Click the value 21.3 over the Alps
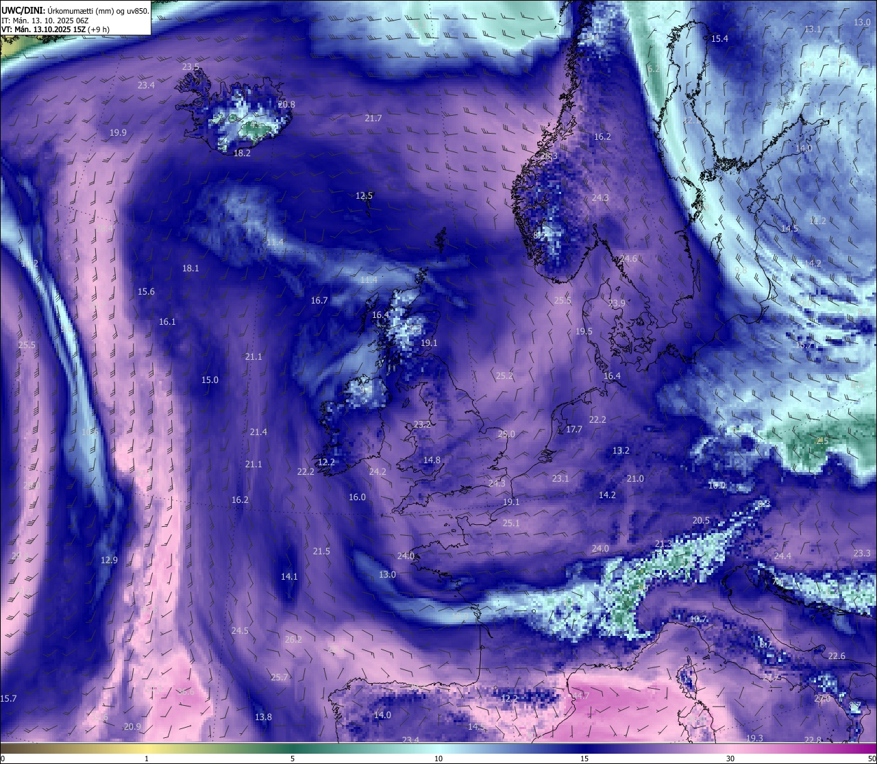Image resolution: width=877 pixels, height=764 pixels. 663,545
